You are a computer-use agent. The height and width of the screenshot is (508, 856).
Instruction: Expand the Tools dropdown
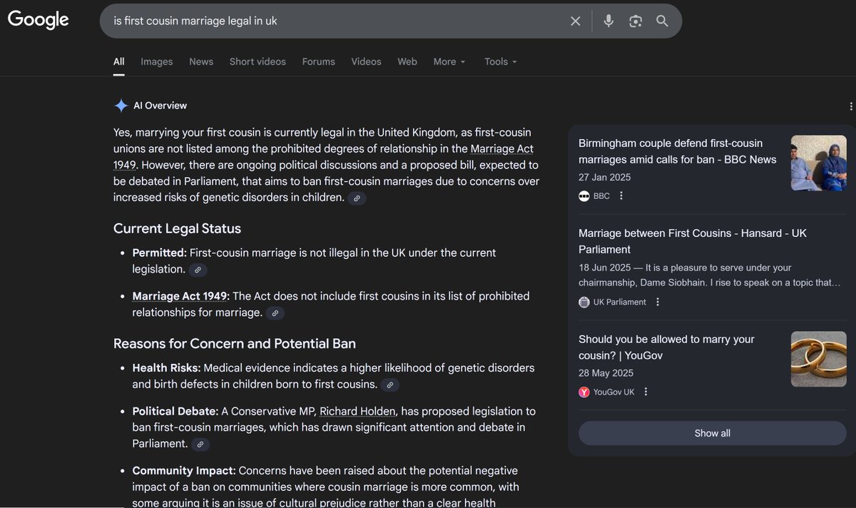point(501,61)
